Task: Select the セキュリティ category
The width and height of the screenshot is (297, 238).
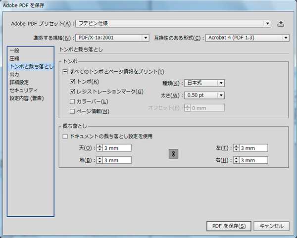Action: coord(31,91)
